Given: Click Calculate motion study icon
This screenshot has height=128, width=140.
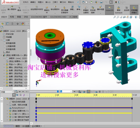Looking at the screenshot, I should [16, 91].
